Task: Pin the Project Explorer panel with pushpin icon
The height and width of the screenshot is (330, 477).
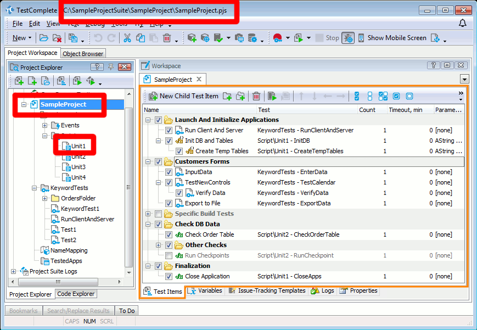Action: (x=110, y=67)
